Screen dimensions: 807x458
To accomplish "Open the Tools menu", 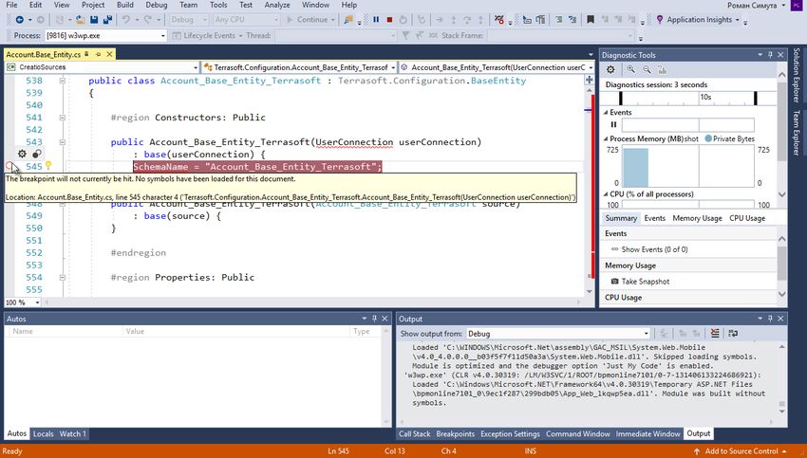I will (218, 5).
